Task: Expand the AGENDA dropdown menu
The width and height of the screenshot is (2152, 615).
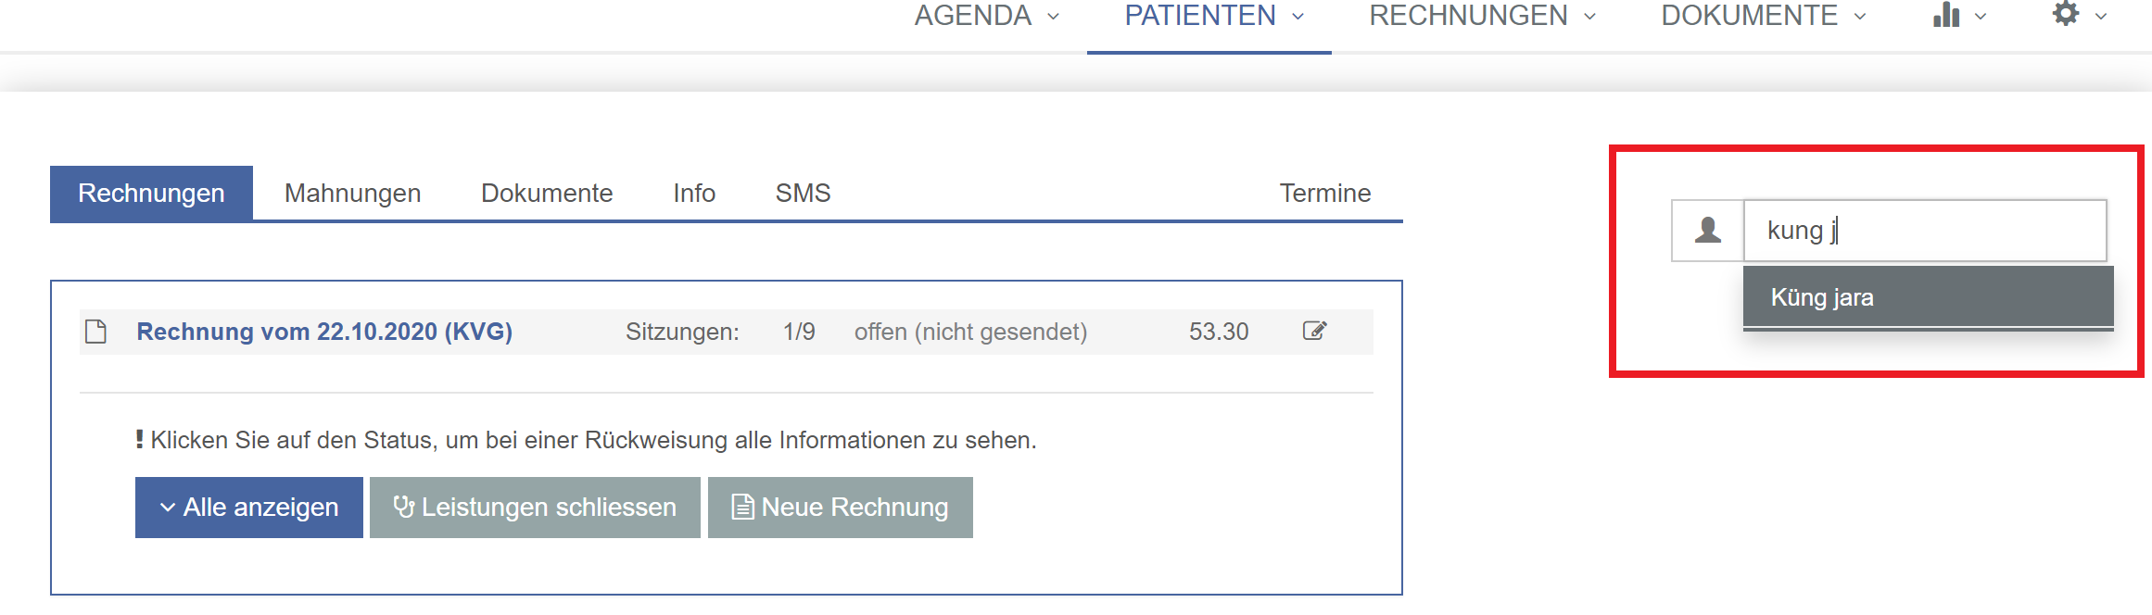Action: pos(987,16)
